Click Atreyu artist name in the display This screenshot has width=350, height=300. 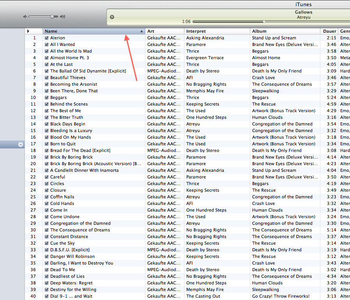pyautogui.click(x=304, y=17)
